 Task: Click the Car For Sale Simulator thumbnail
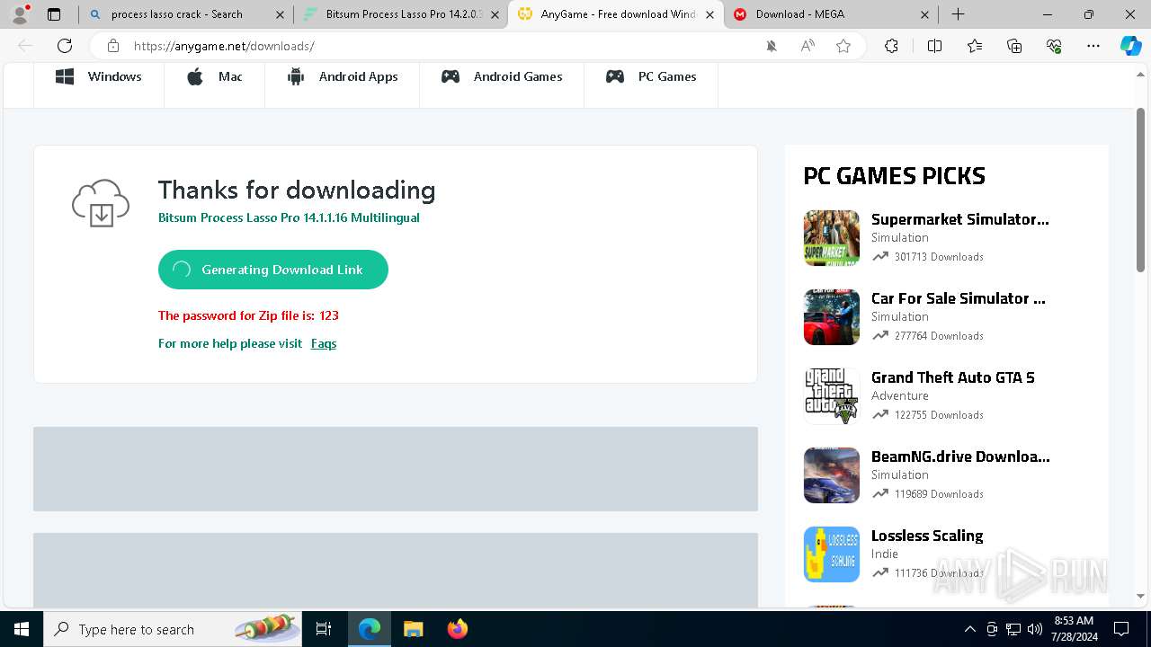pos(832,317)
